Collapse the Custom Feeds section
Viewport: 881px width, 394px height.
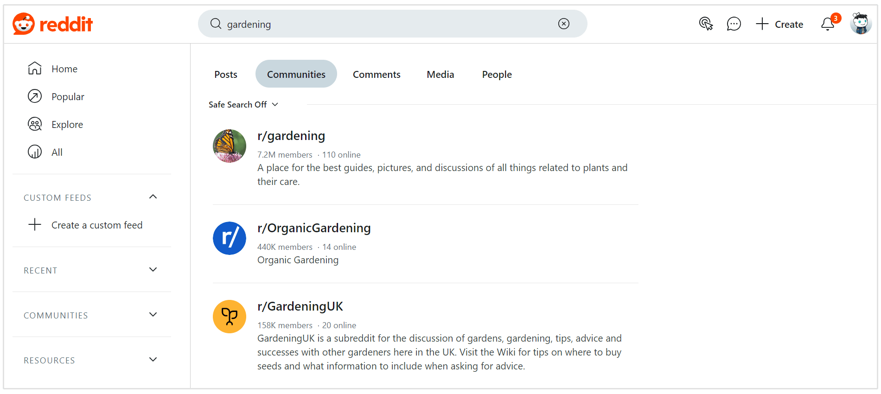(x=153, y=197)
